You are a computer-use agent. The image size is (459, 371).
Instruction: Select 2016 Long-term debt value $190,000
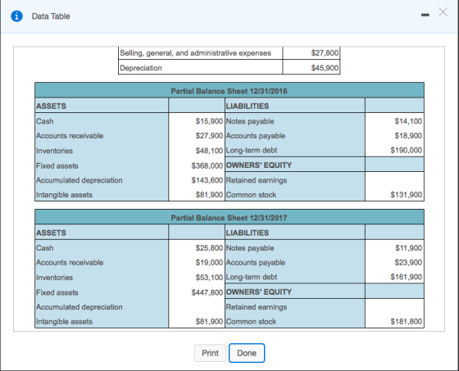(x=406, y=151)
